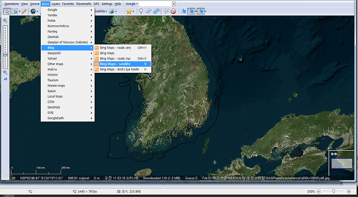
Task: Add a new path placemark
Action: pos(149,11)
